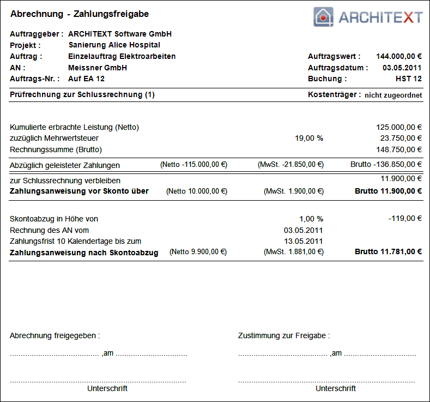Click order number Auf EA 12
The image size is (430, 402).
click(x=87, y=79)
